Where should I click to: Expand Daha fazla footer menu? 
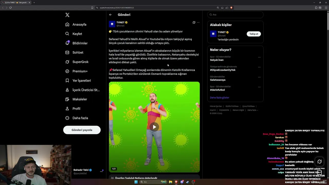point(253,110)
